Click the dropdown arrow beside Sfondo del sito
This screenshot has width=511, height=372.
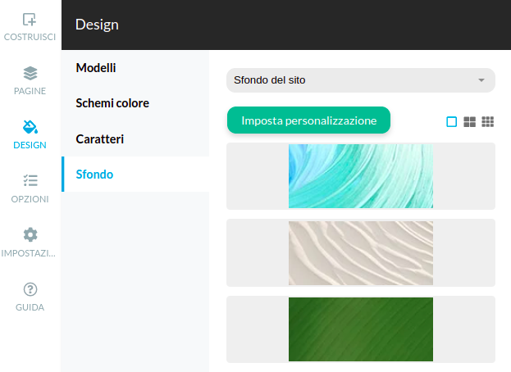(x=481, y=80)
